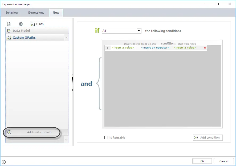Click the upper splitter collapse arrow
Image resolution: width=236 pixels, height=166 pixels.
72,75
